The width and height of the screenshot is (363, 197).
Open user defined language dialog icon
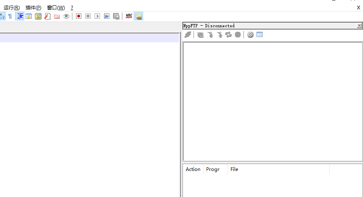click(29, 16)
